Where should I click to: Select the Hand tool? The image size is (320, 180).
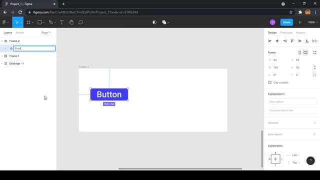[71, 22]
